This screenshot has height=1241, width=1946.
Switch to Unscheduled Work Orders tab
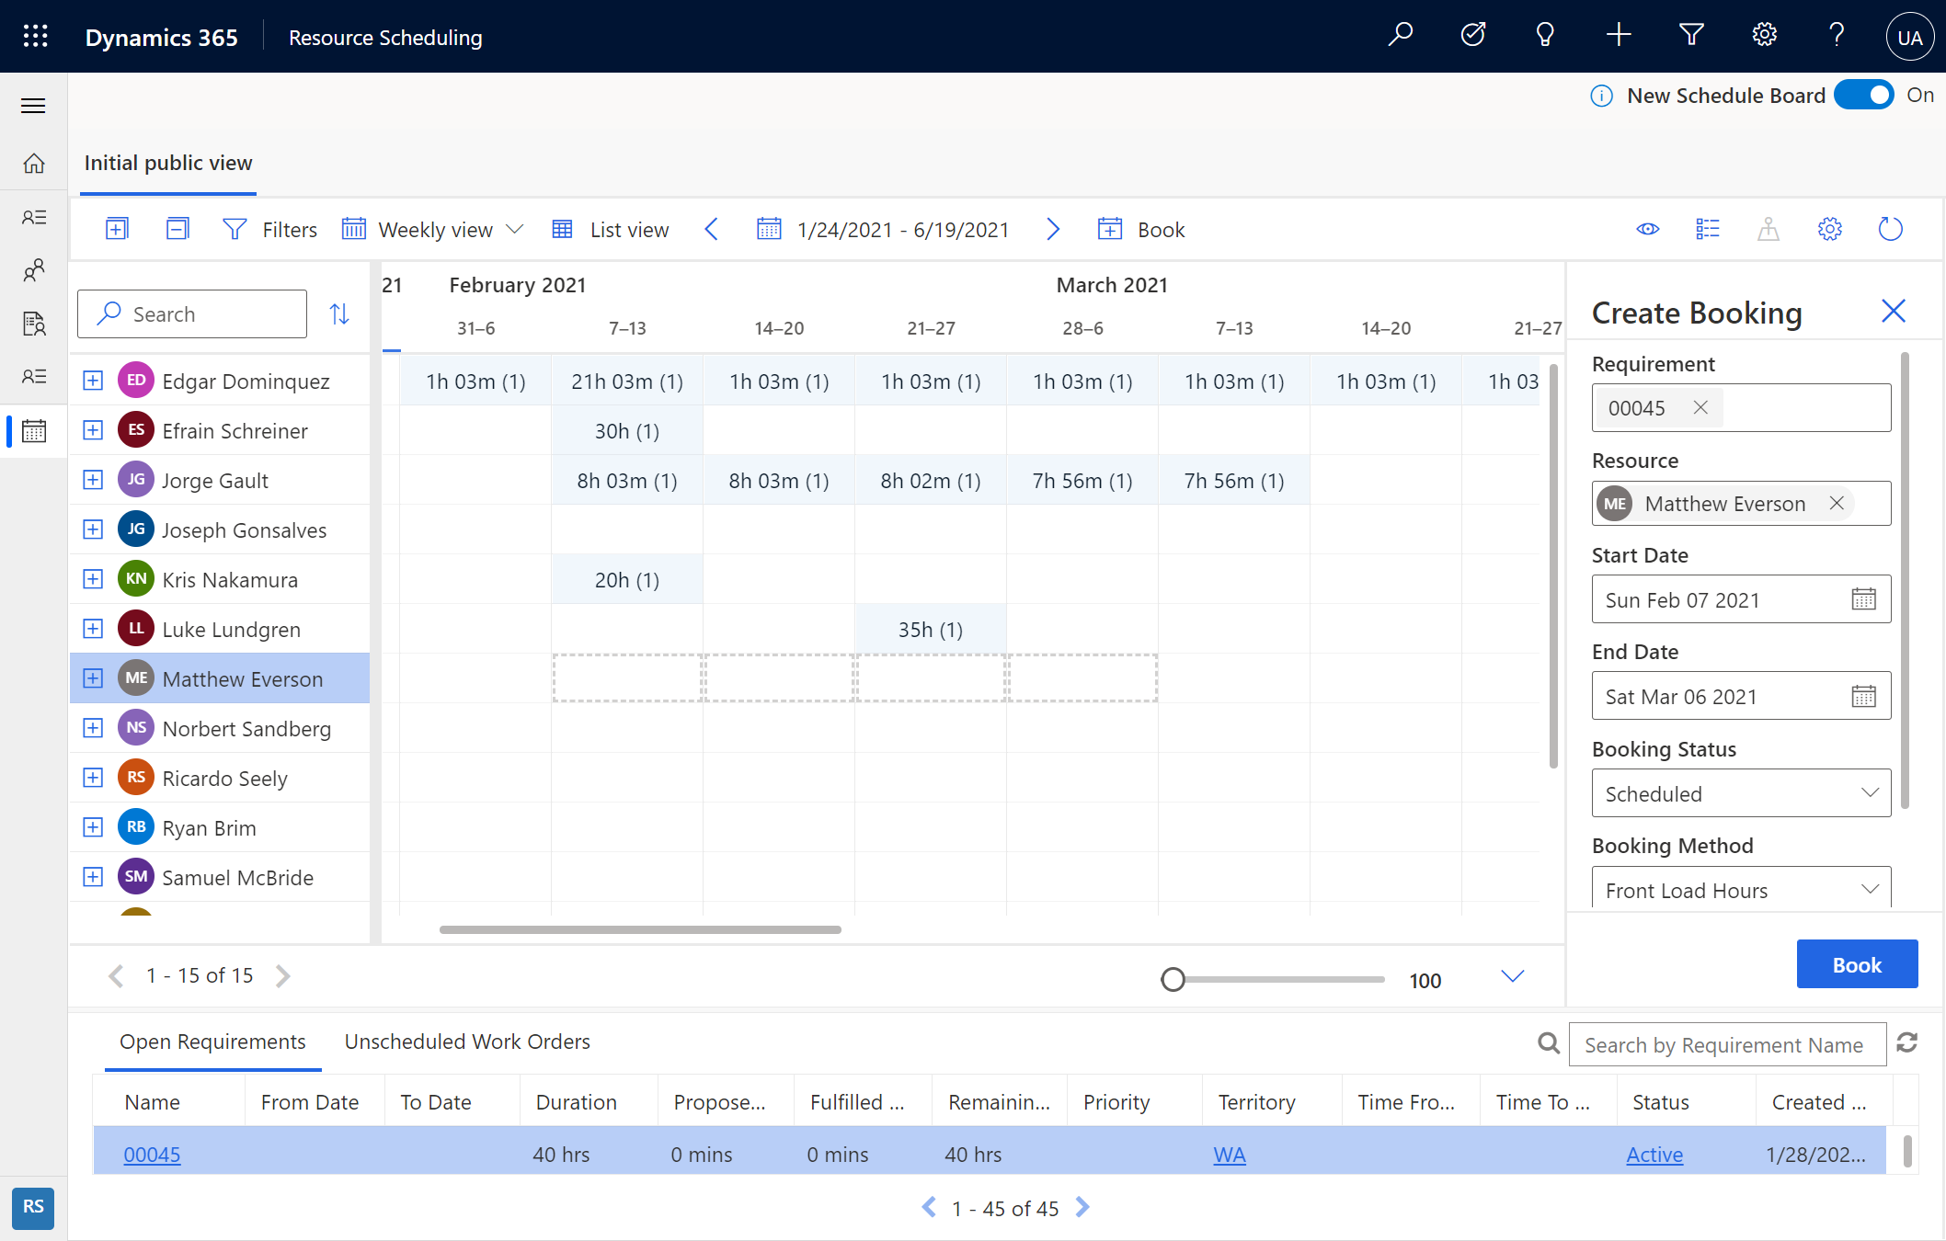(466, 1041)
